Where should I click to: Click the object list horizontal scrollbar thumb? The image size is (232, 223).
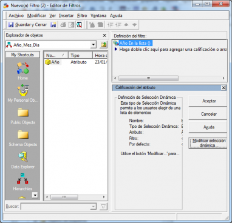pos(64,197)
